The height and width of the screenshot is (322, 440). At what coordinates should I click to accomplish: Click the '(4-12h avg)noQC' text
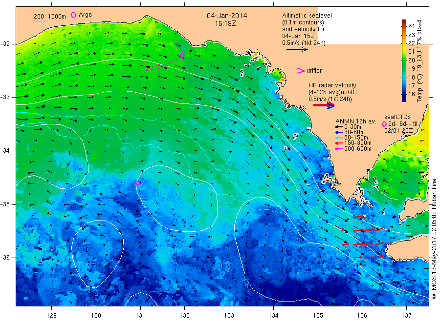click(332, 92)
